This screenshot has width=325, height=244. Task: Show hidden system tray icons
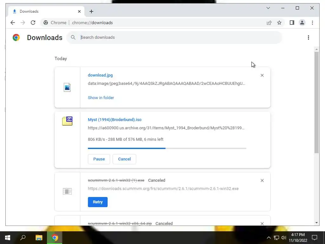(x=269, y=238)
